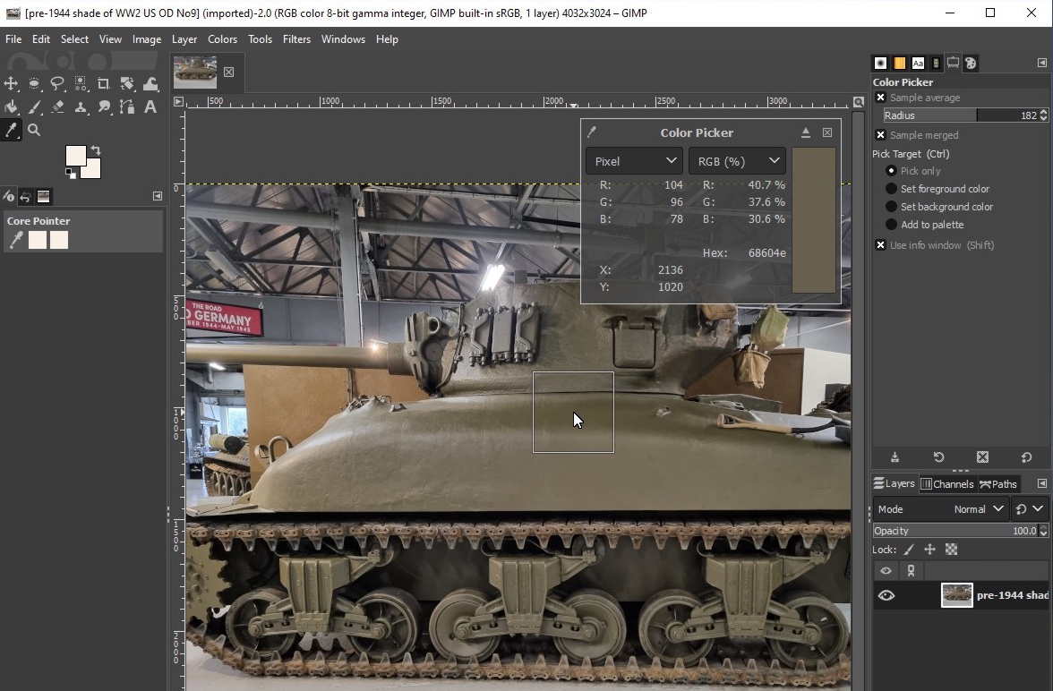Screen dimensions: 1053x691
Task: Open the Patterns dockable tab
Action: point(899,64)
